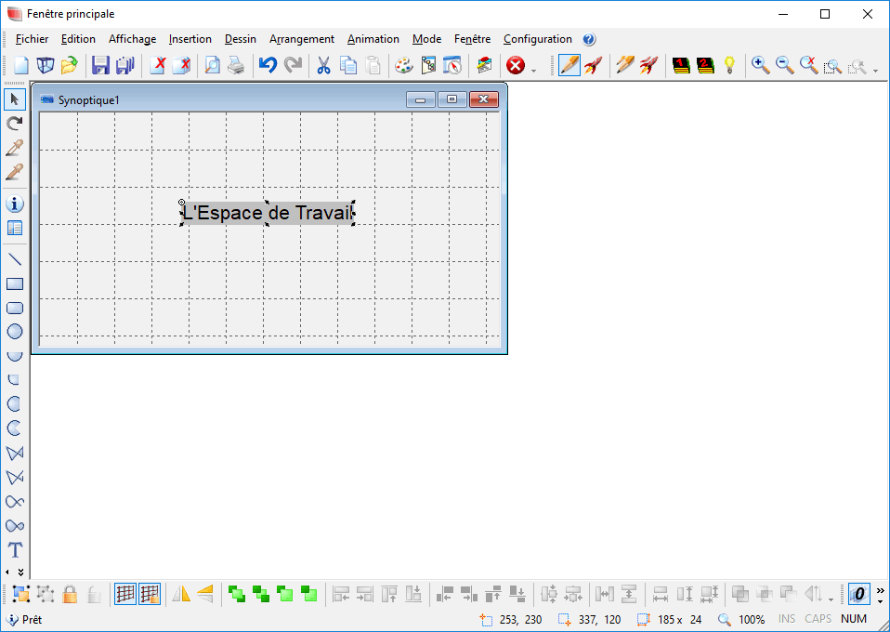This screenshot has width=890, height=632.
Task: Open the color palette icon
Action: [403, 65]
